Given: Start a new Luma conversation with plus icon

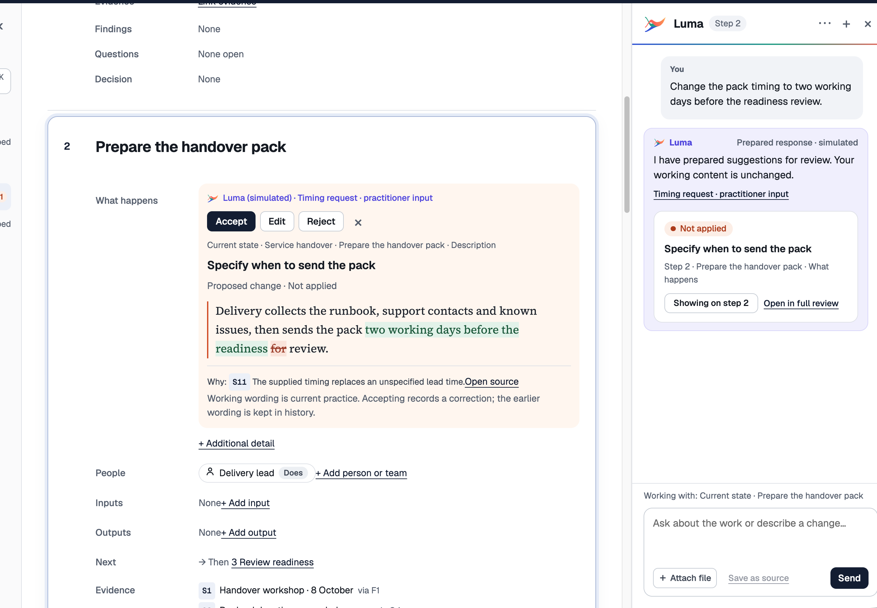Looking at the screenshot, I should pyautogui.click(x=846, y=24).
